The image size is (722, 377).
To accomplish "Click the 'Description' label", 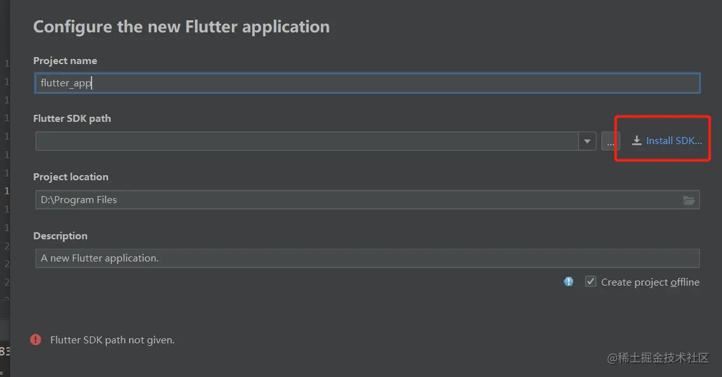I will point(60,236).
